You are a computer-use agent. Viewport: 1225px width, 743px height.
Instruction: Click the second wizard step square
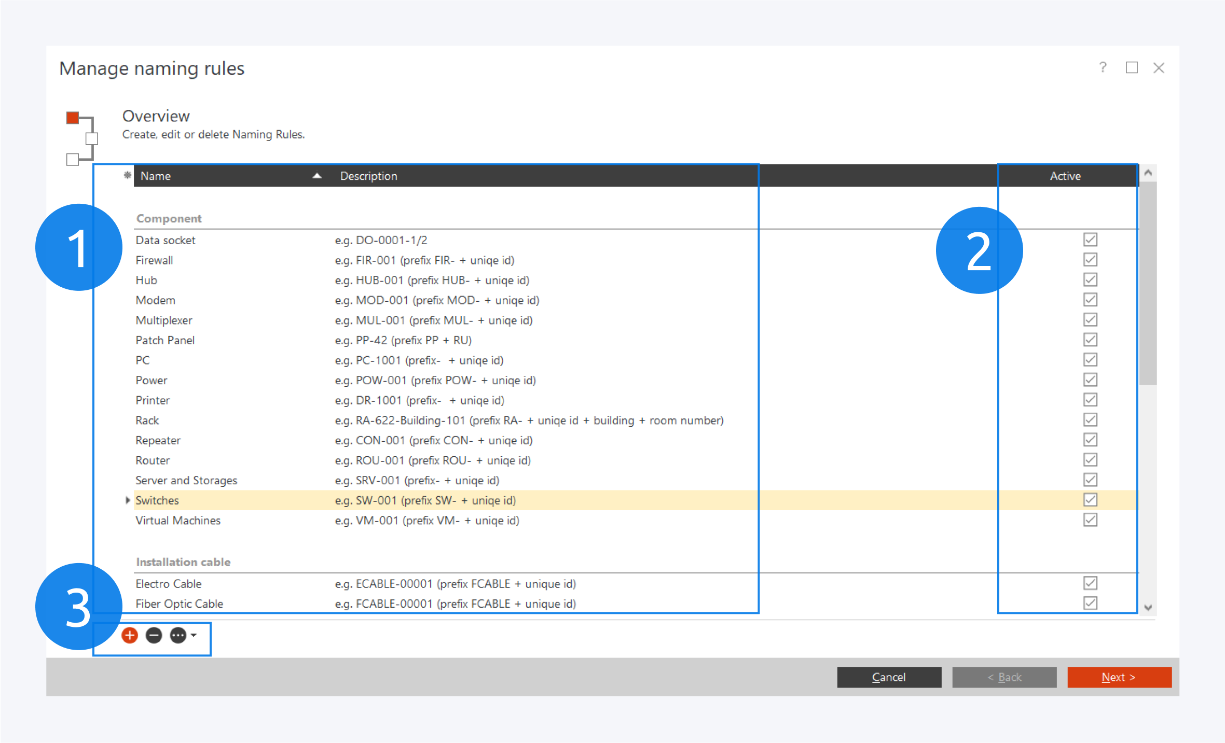click(x=92, y=138)
